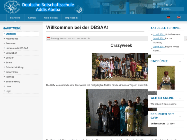The width and height of the screenshot is (187, 140).
Task: Open Login menu entry
Action: coord(21,91)
